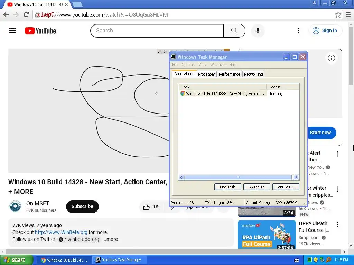Viewport: 354px width, 265px height.
Task: Switch to the Networking tab
Action: [x=253, y=74]
